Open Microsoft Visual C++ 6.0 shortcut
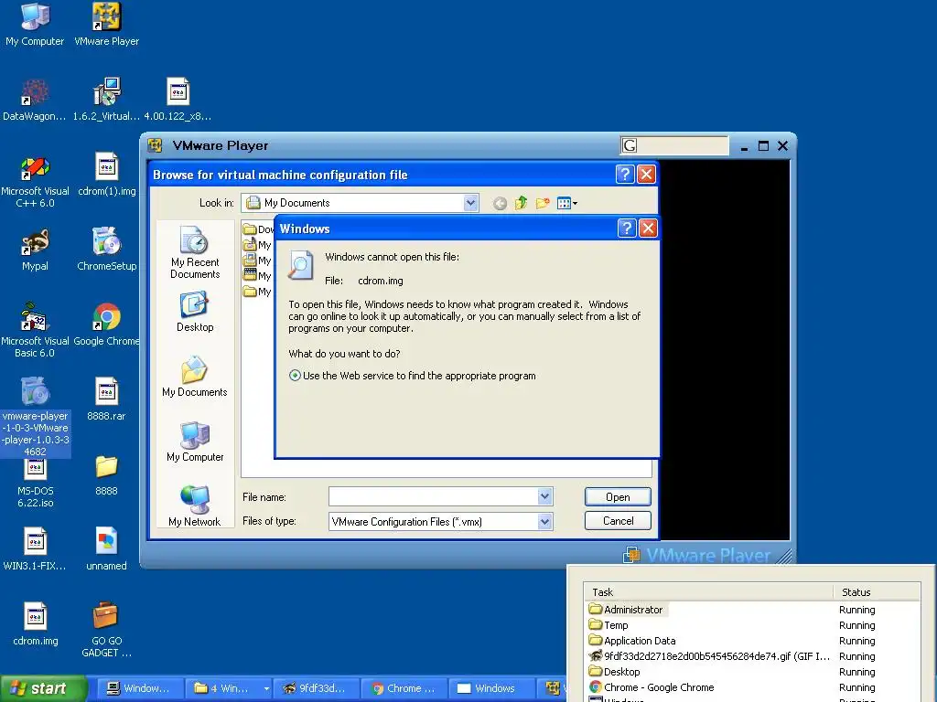937x702 pixels. pyautogui.click(x=35, y=182)
